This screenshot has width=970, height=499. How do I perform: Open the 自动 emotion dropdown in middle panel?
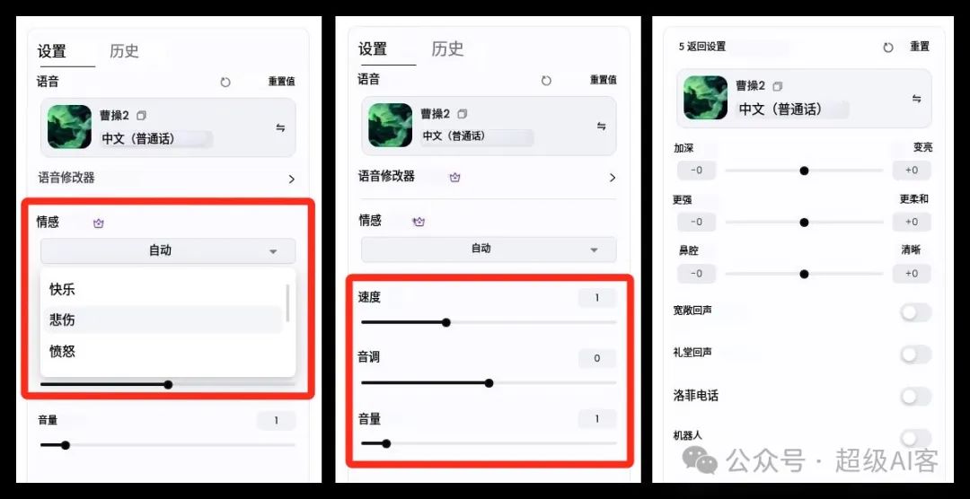489,249
